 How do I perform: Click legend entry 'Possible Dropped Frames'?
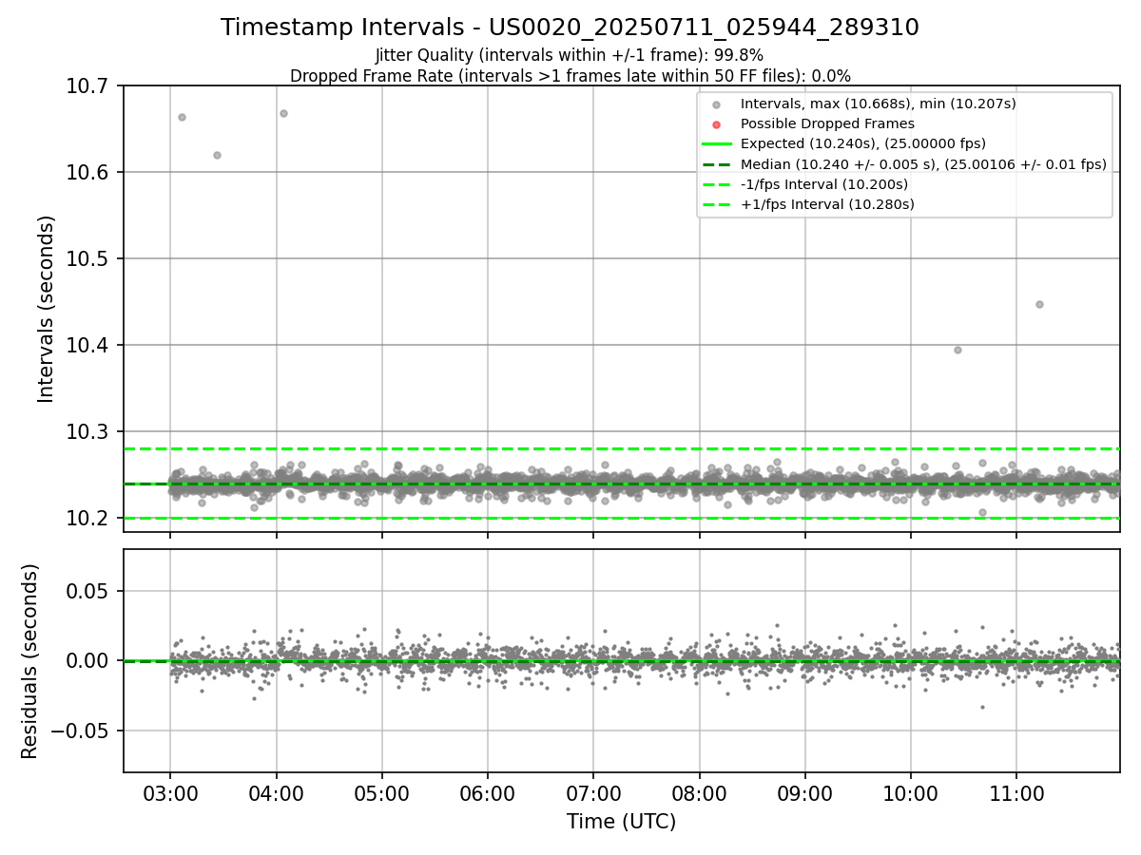[x=827, y=123]
